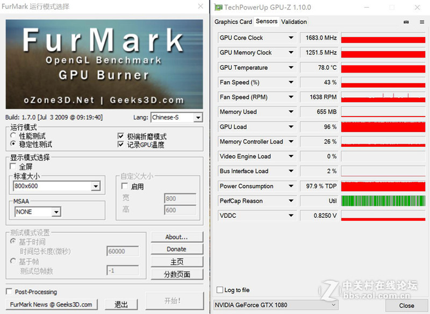Viewport: 430px width, 314px height.
Task: Open the Bus Interface Load dropdown
Action: 291,171
